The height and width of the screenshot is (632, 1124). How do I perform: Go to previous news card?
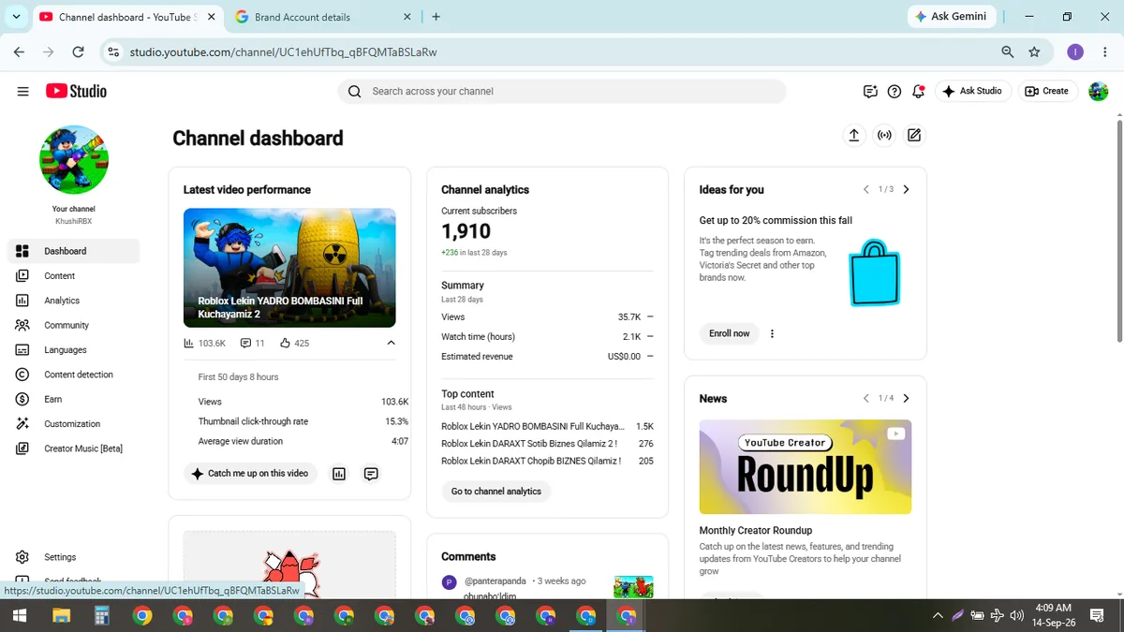[866, 398]
